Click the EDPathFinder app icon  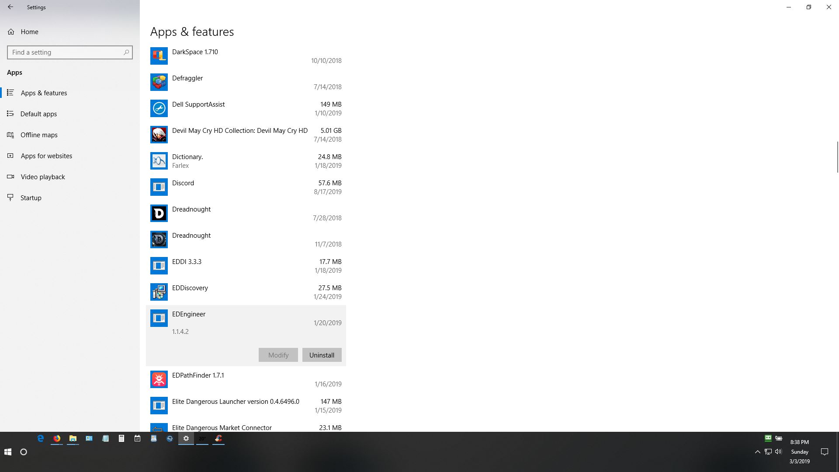coord(159,379)
